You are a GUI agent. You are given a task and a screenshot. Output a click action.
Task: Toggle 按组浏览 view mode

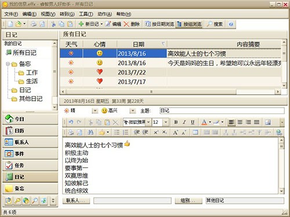point(189,24)
